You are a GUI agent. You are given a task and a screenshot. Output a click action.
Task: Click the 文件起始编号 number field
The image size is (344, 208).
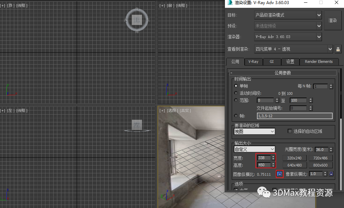tap(298, 108)
